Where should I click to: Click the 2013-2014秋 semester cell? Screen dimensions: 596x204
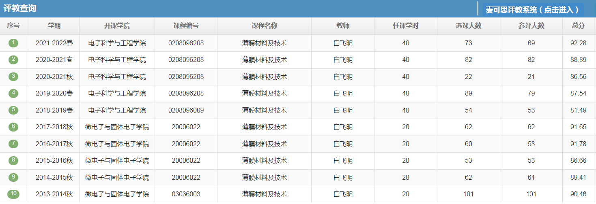coord(54,194)
